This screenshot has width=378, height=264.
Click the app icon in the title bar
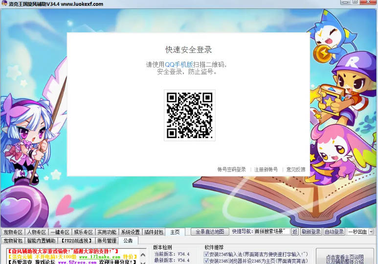click(x=4, y=3)
